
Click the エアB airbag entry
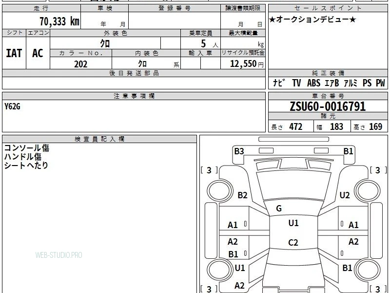[x=332, y=83]
